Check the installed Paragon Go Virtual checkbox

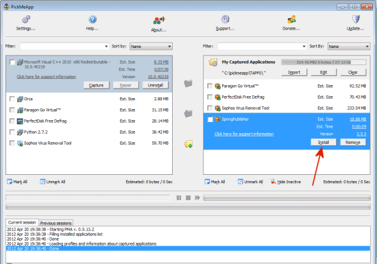tap(12, 110)
